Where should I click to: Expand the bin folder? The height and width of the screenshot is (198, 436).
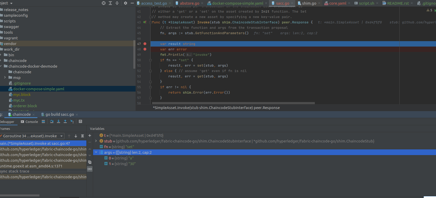(1, 55)
